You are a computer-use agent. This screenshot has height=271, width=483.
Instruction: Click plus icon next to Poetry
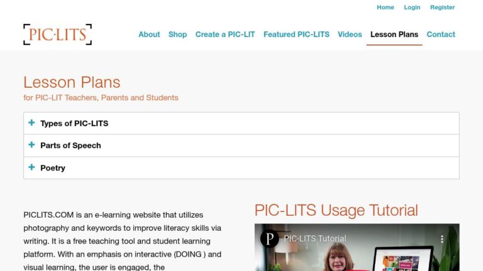(31, 167)
